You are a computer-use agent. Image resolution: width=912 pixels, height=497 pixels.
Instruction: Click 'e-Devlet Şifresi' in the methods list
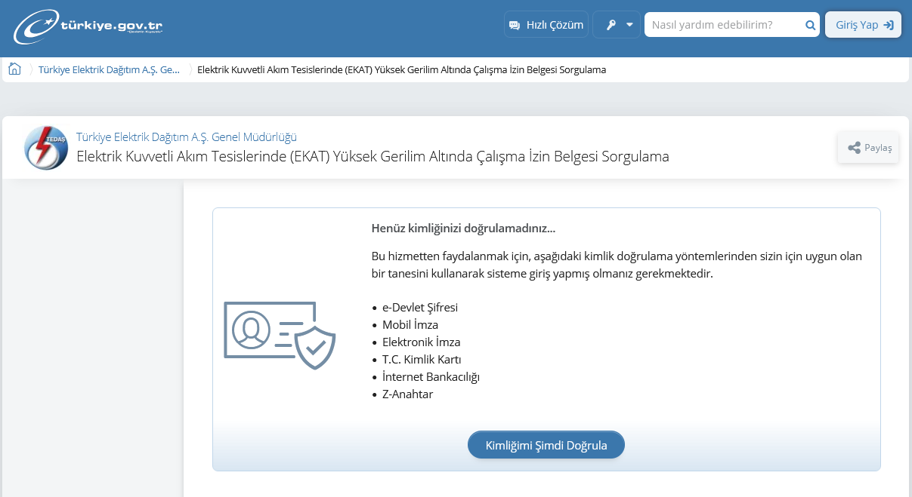pos(420,308)
